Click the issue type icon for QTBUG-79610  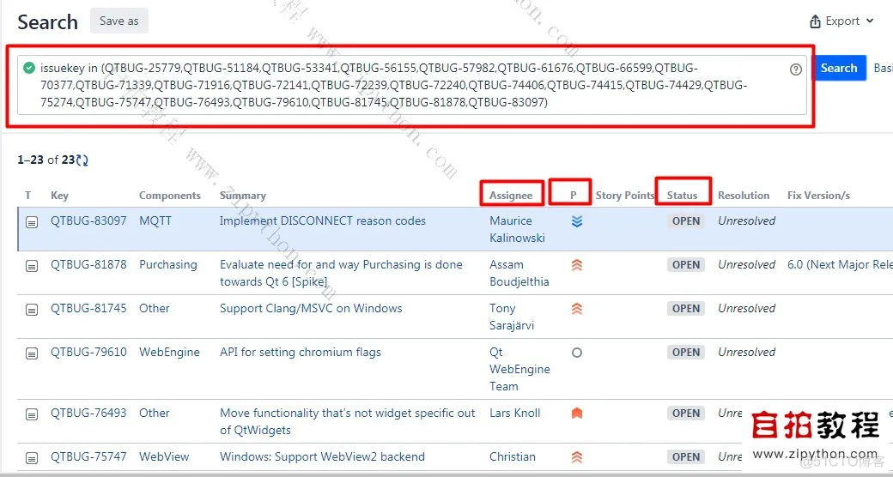tap(32, 354)
